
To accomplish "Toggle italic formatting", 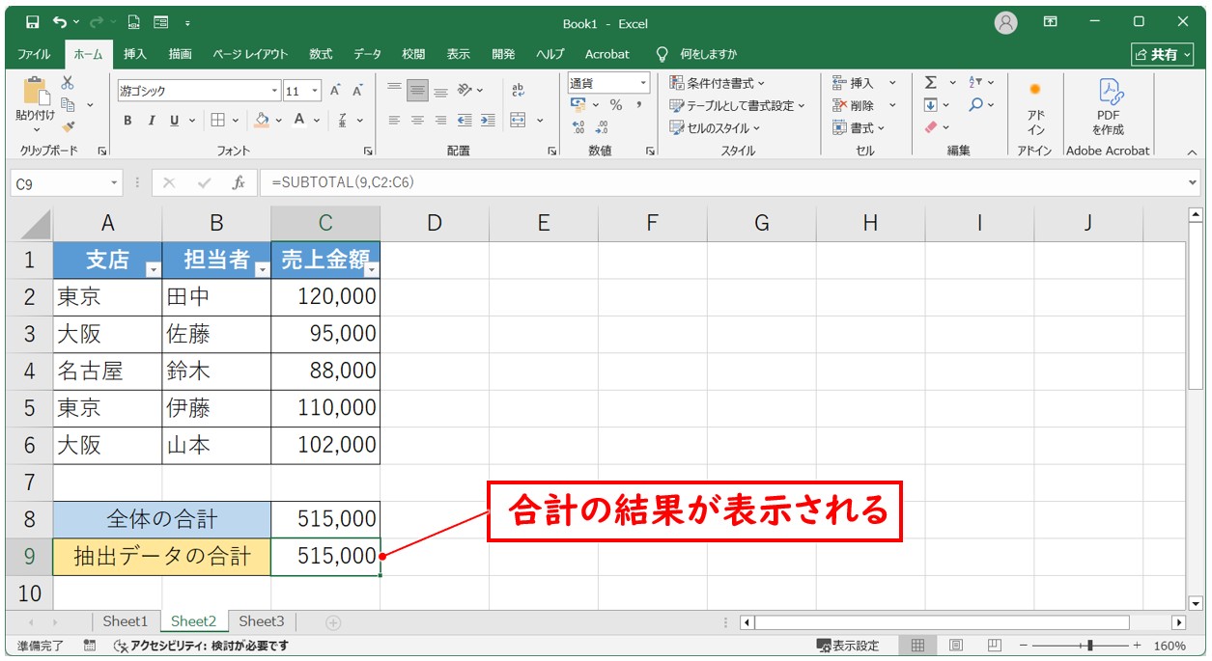I will 151,121.
